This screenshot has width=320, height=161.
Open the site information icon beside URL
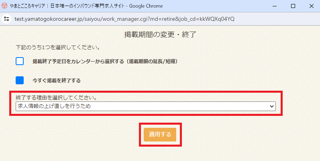click(6, 19)
